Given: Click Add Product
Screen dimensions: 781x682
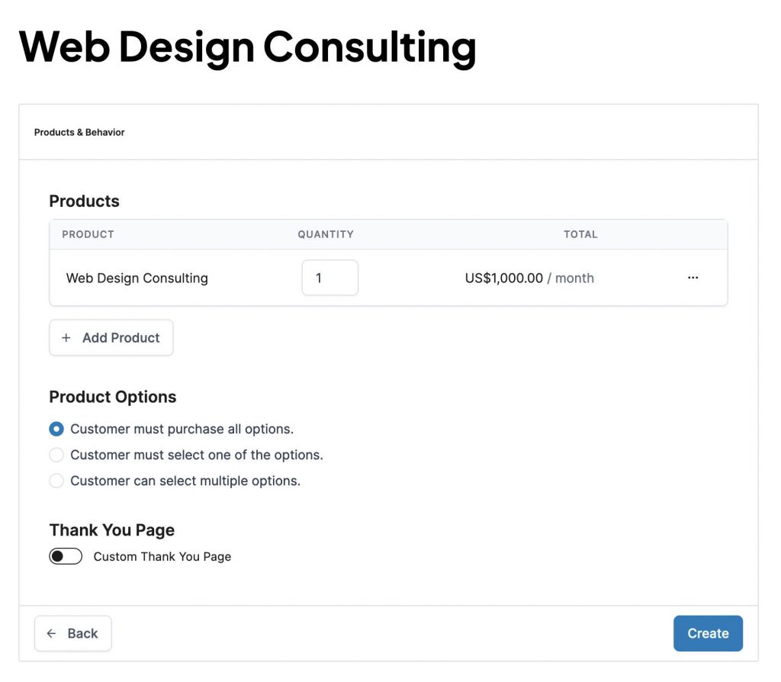Looking at the screenshot, I should (111, 337).
